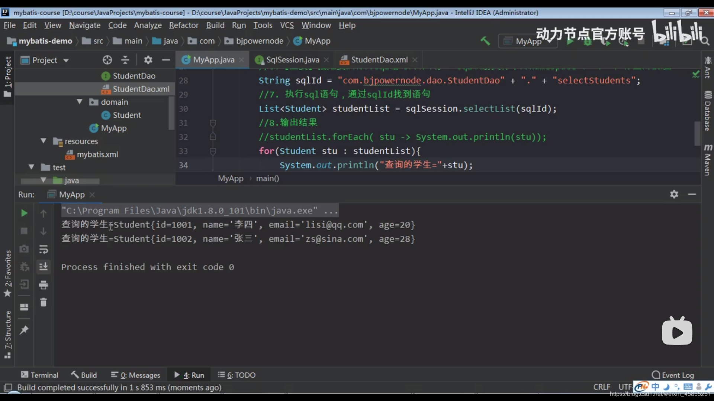The width and height of the screenshot is (714, 401).
Task: Click the Build project hammer icon
Action: 485,40
